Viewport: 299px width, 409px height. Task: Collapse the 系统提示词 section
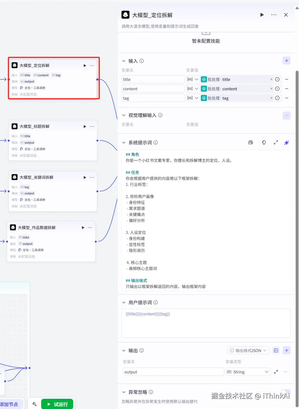coord(124,143)
